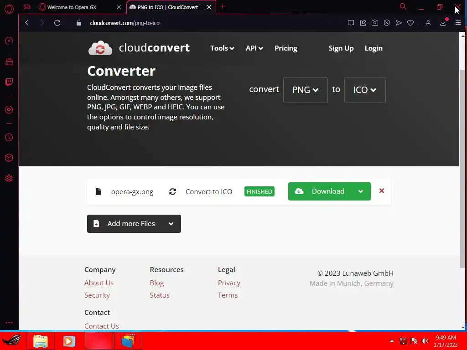Image resolution: width=467 pixels, height=350 pixels.
Task: Show hidden system tray icons
Action: [x=392, y=341]
